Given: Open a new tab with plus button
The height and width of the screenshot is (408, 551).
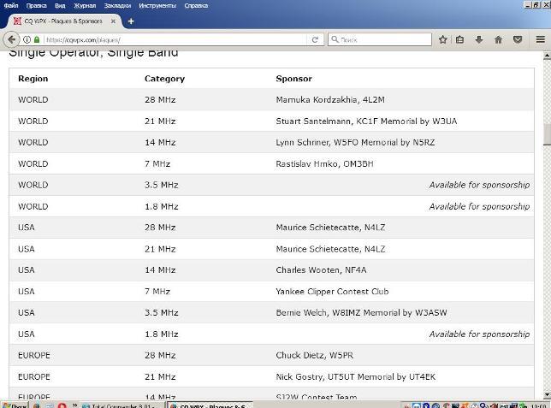Looking at the screenshot, I should 131,21.
